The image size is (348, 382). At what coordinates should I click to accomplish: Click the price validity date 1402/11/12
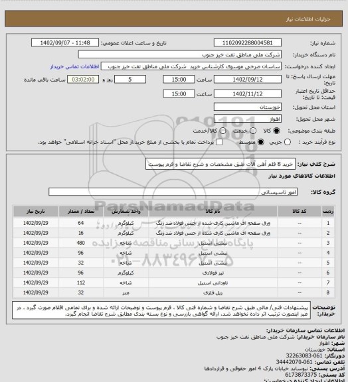248,94
